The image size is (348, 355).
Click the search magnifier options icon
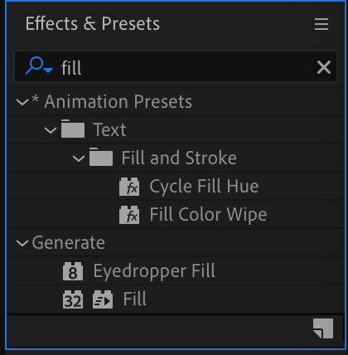pos(39,66)
